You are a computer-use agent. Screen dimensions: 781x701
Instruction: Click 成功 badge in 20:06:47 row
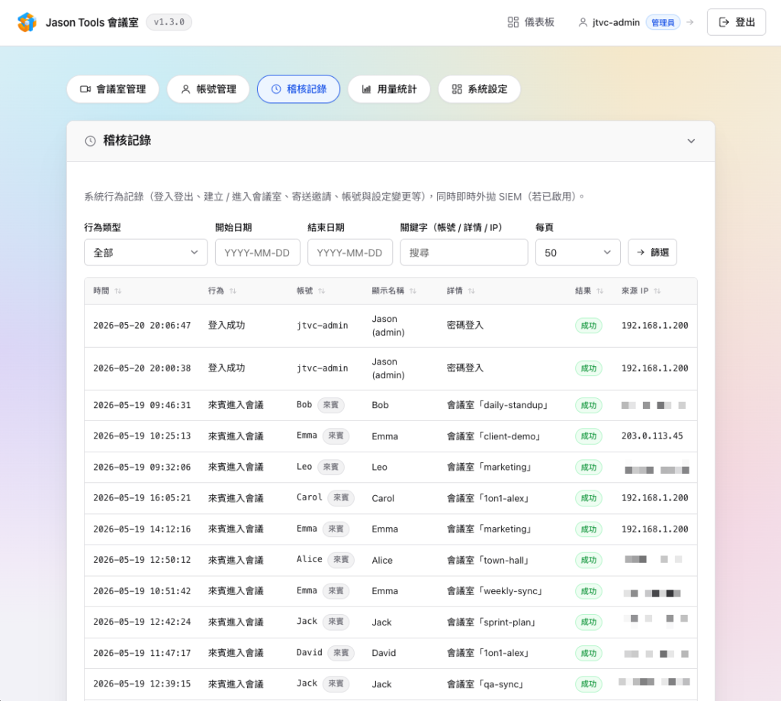point(589,326)
